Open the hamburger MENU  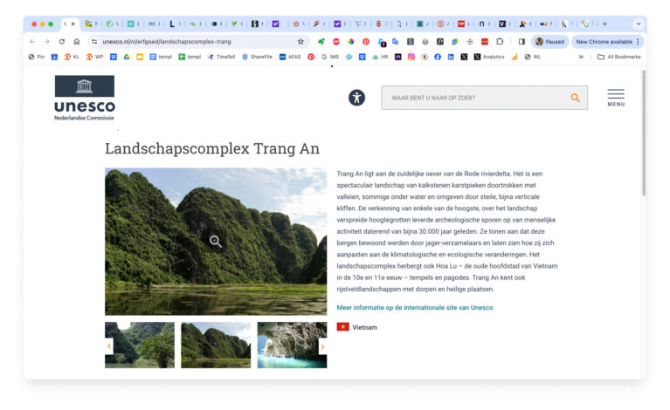click(616, 97)
